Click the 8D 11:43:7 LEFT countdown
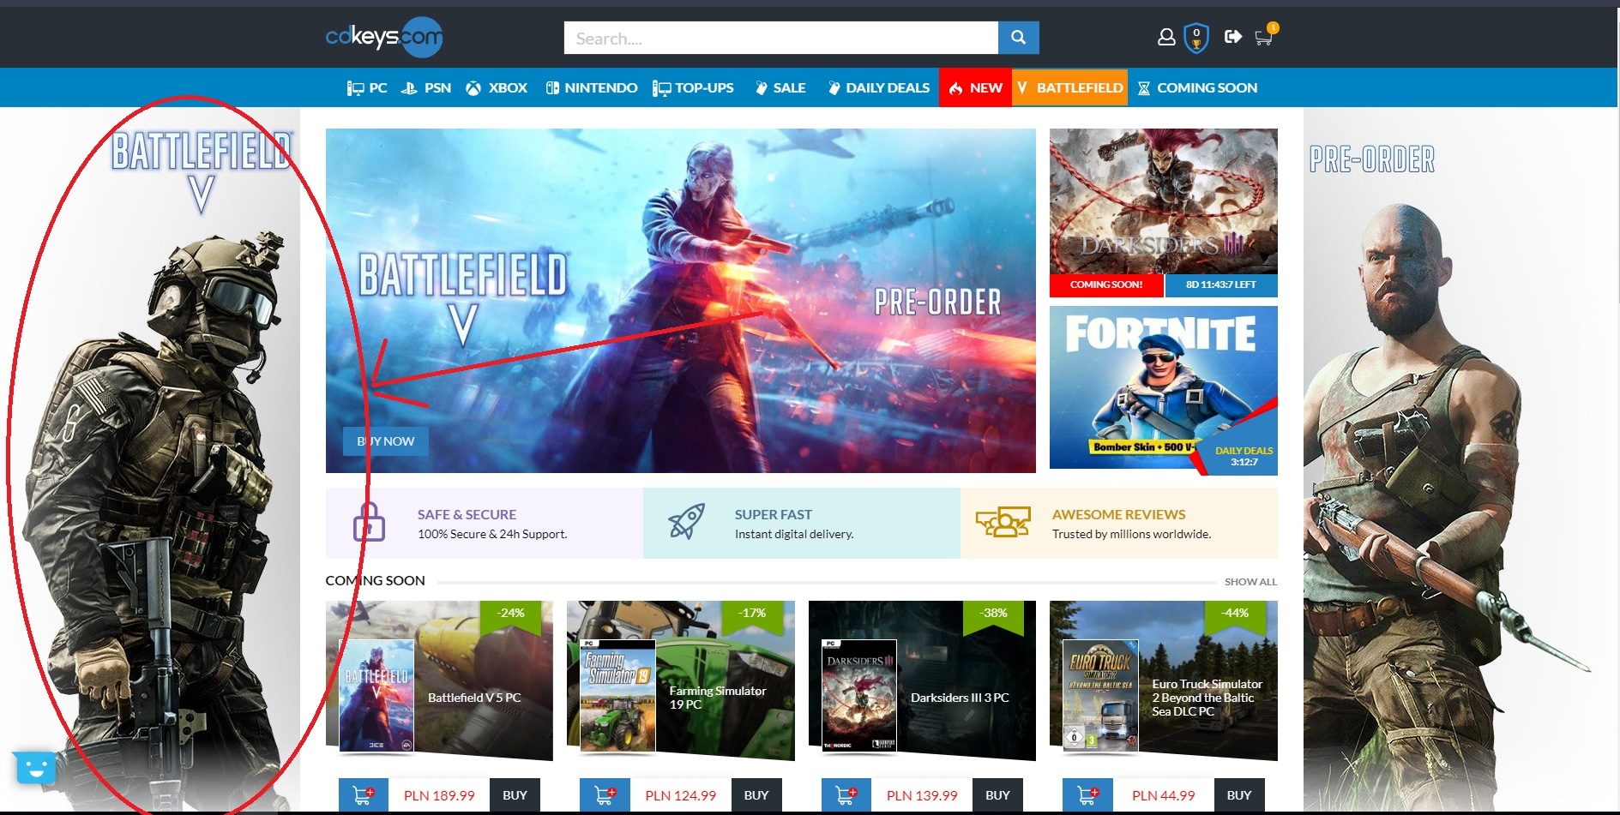The width and height of the screenshot is (1620, 815). point(1221,285)
